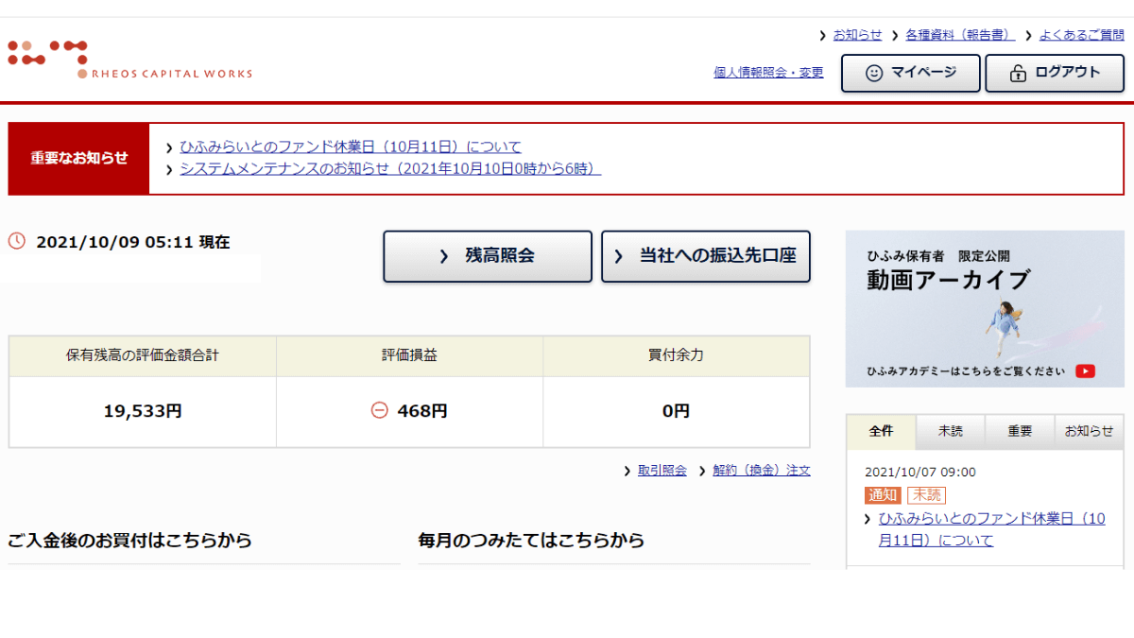Click the clock icon beside the timestamp
This screenshot has height=638, width=1134.
point(17,241)
